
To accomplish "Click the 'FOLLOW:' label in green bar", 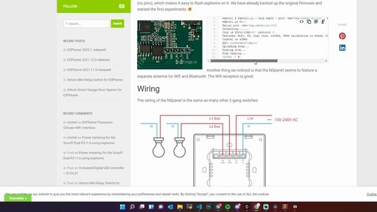I will 70,6.
